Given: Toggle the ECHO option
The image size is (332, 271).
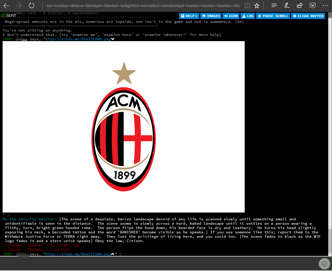Looking at the screenshot, I should pyautogui.click(x=231, y=16).
